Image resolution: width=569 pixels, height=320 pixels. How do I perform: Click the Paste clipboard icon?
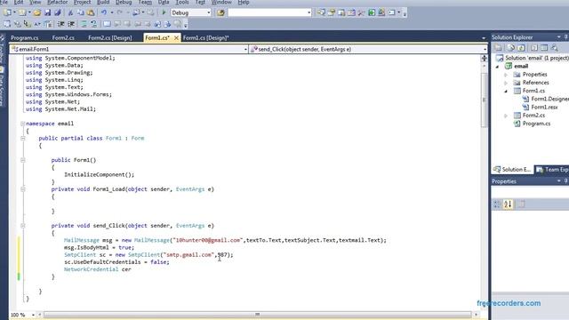(91, 12)
